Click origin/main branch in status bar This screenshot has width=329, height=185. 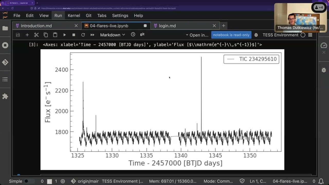pyautogui.click(x=85, y=181)
